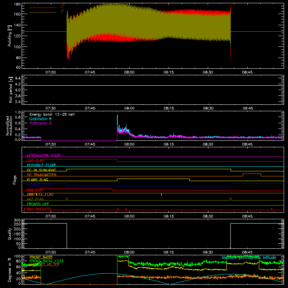Select the 'Quality' axis title
The width and height of the screenshot is (288, 288).
tap(10, 234)
